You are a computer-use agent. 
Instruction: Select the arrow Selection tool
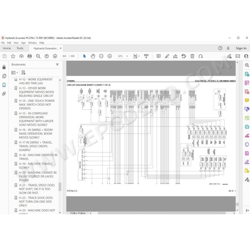click(x=85, y=56)
